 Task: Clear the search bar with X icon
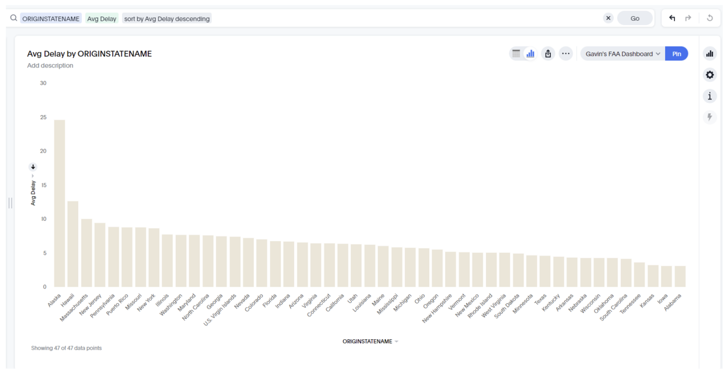[608, 18]
